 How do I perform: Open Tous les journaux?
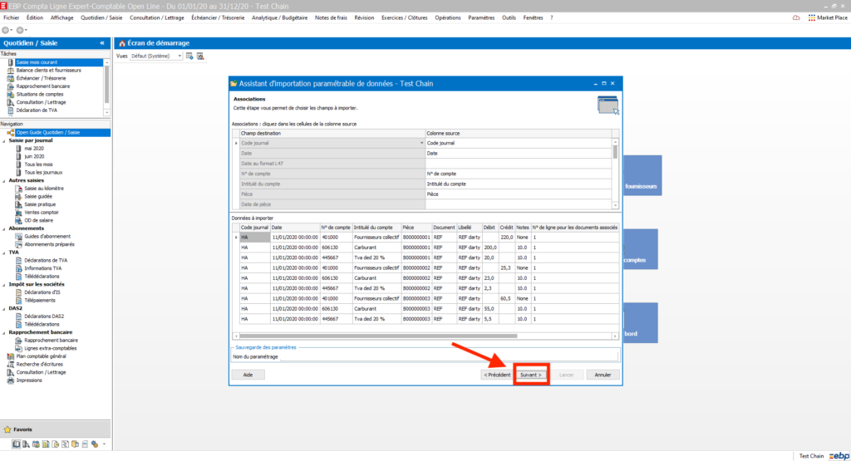[43, 173]
